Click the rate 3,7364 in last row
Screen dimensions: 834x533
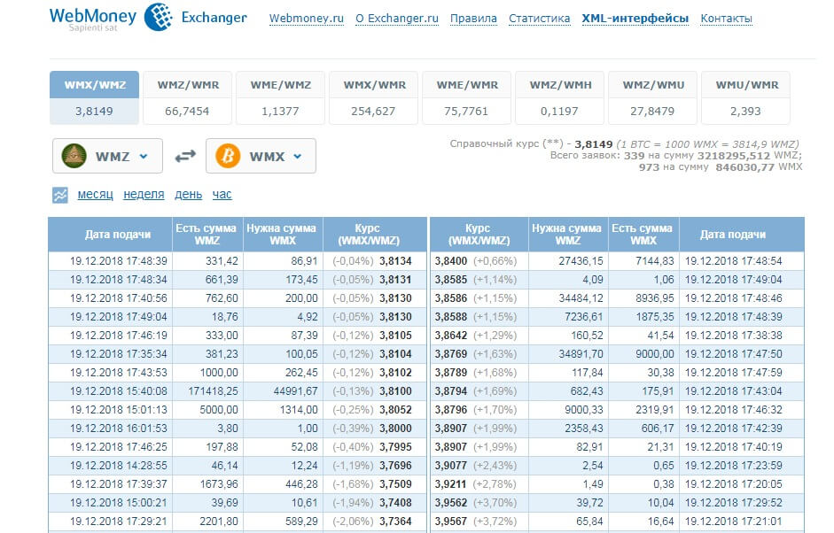(x=395, y=521)
